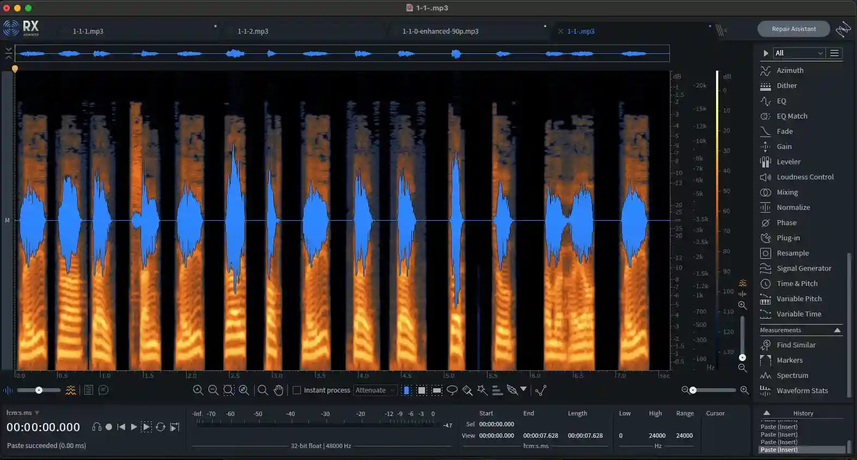This screenshot has width=857, height=460.
Task: Select the Grab and Drag hand tool
Action: (x=279, y=390)
